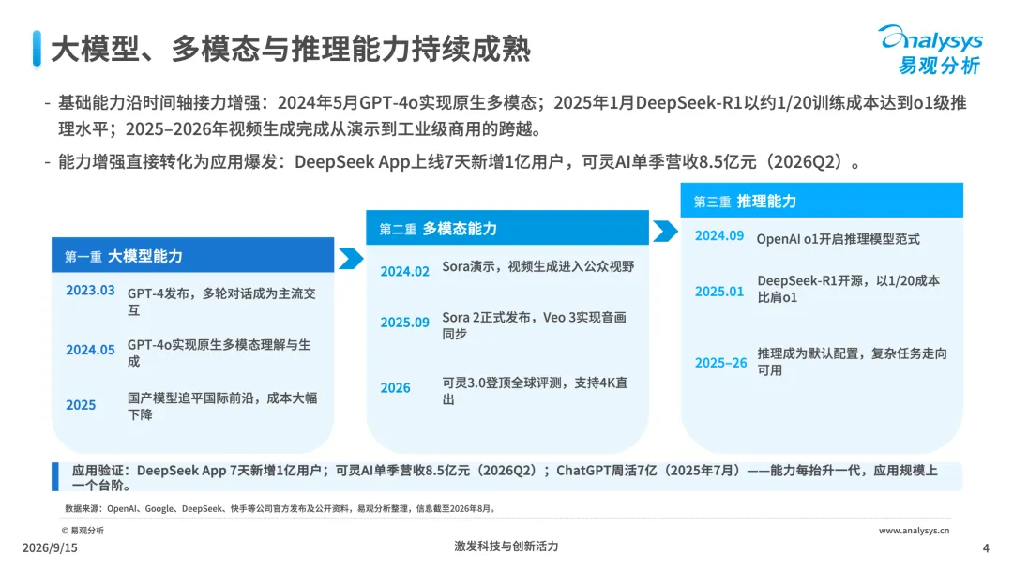
Task: Select the date 2023.03
Action: 90,291
